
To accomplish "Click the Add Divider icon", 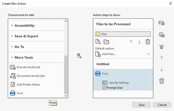I will pyautogui.click(x=161, y=47).
